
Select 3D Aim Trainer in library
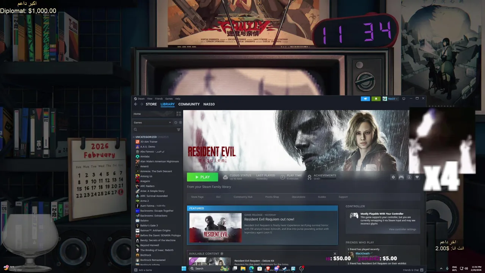point(149,142)
